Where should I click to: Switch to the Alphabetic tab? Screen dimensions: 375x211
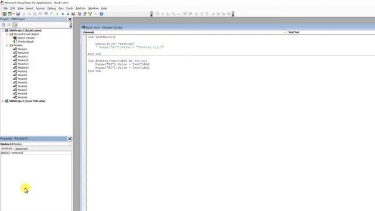point(7,148)
